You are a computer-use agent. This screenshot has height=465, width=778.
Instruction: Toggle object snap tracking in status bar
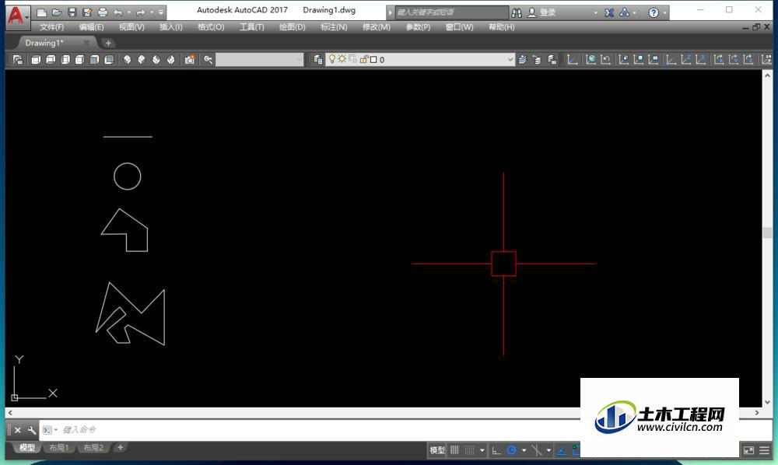[561, 450]
